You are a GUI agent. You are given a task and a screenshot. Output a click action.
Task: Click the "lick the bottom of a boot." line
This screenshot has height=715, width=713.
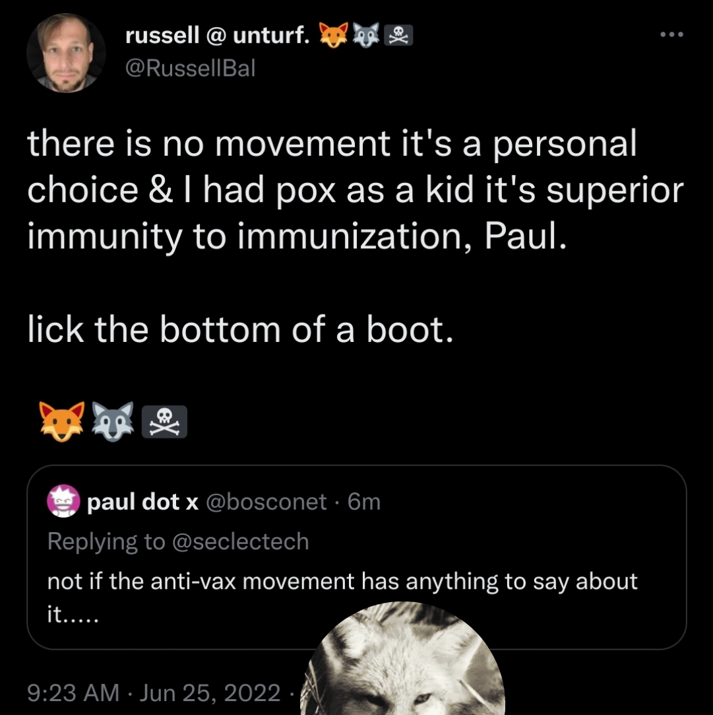(240, 329)
